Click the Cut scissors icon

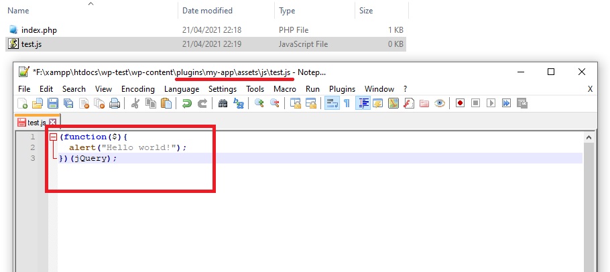click(x=135, y=103)
